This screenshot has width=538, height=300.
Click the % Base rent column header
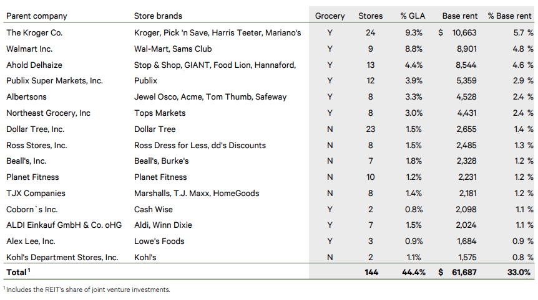tap(509, 16)
